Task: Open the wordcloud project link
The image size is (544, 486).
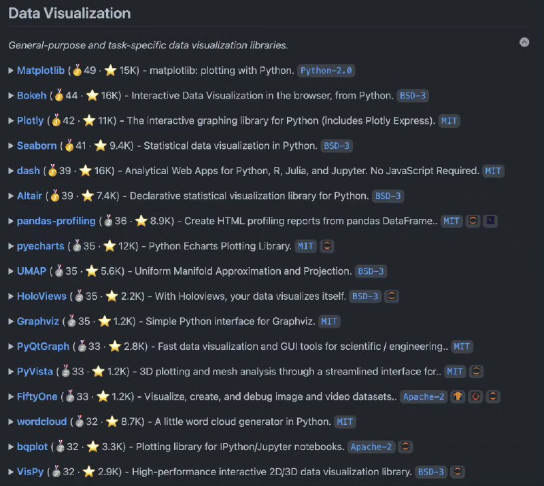Action: pyautogui.click(x=41, y=421)
